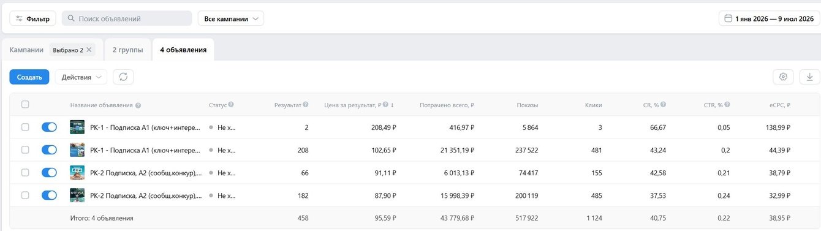The image size is (821, 231).
Task: Check the select-all checkbox in table header
Action: (25, 104)
